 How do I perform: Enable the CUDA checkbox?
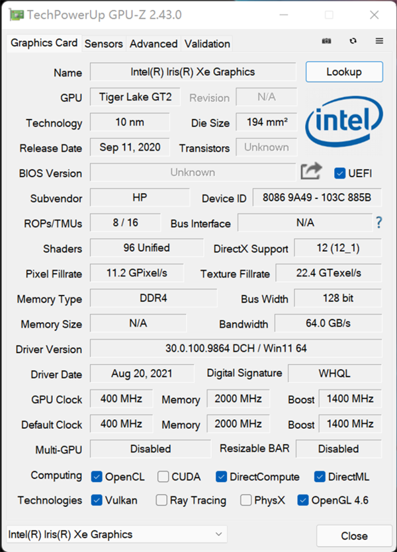[163, 477]
